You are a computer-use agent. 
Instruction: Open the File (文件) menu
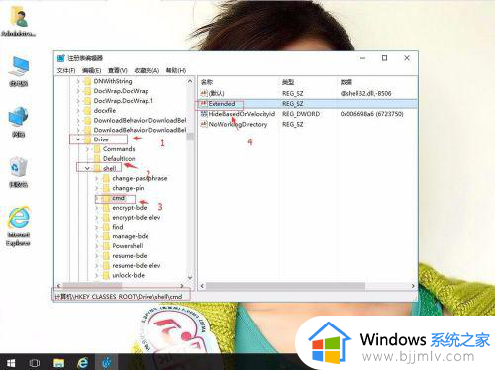tap(66, 70)
